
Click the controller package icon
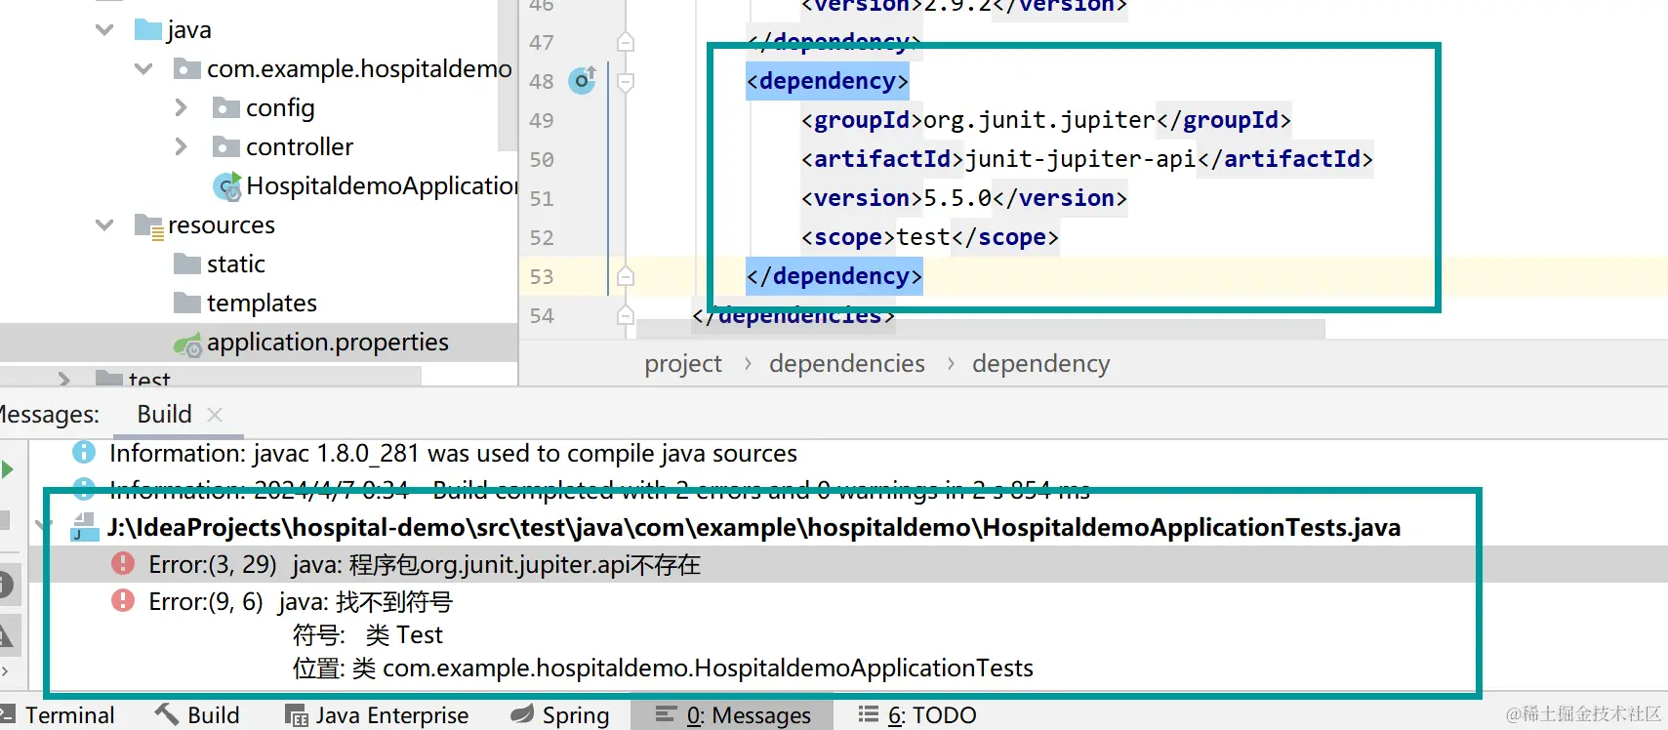pyautogui.click(x=226, y=147)
